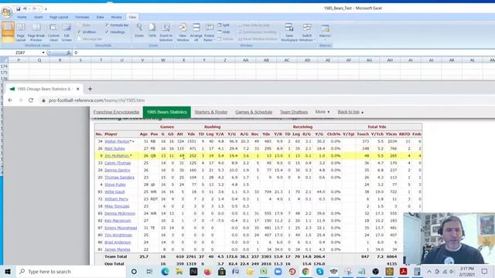
Task: Click the 1985 Bears Statistics green tab
Action: tap(167, 112)
